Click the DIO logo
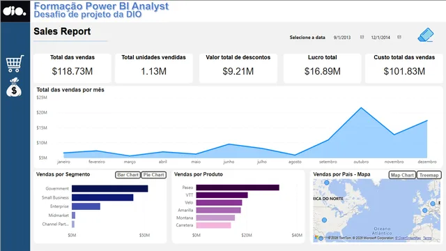This screenshot has height=251, width=446. click(15, 11)
